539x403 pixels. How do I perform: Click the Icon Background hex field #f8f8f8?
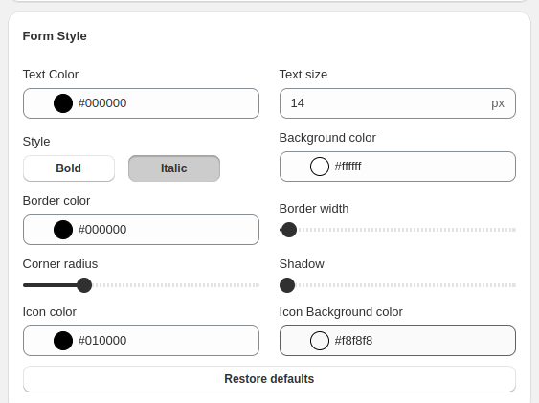point(397,341)
